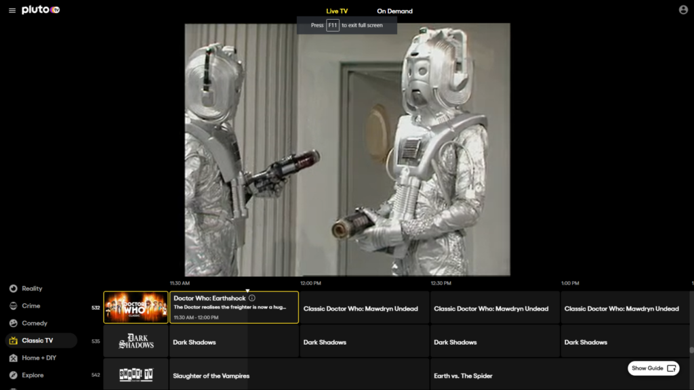Screen dimensions: 694x390
Task: Click the 11:30 AM time label
Action: pyautogui.click(x=180, y=284)
